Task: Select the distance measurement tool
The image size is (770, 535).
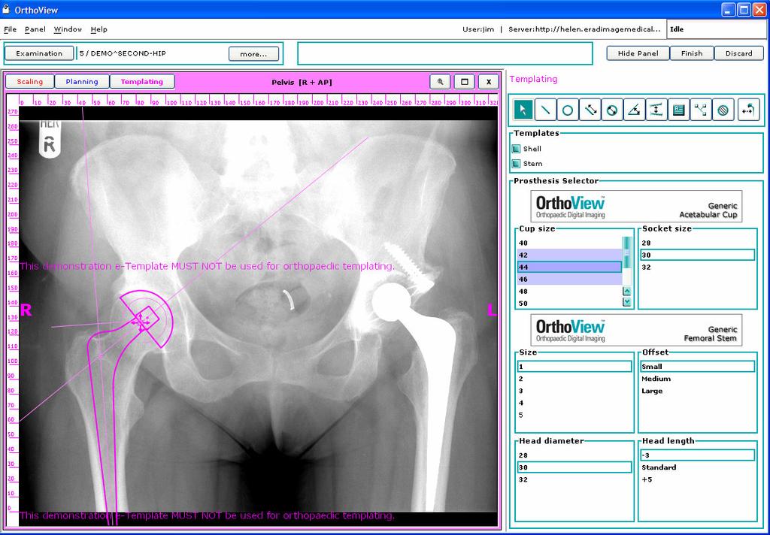Action: 590,110
